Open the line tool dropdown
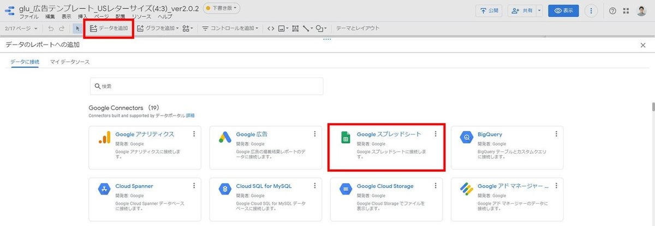 [308, 28]
